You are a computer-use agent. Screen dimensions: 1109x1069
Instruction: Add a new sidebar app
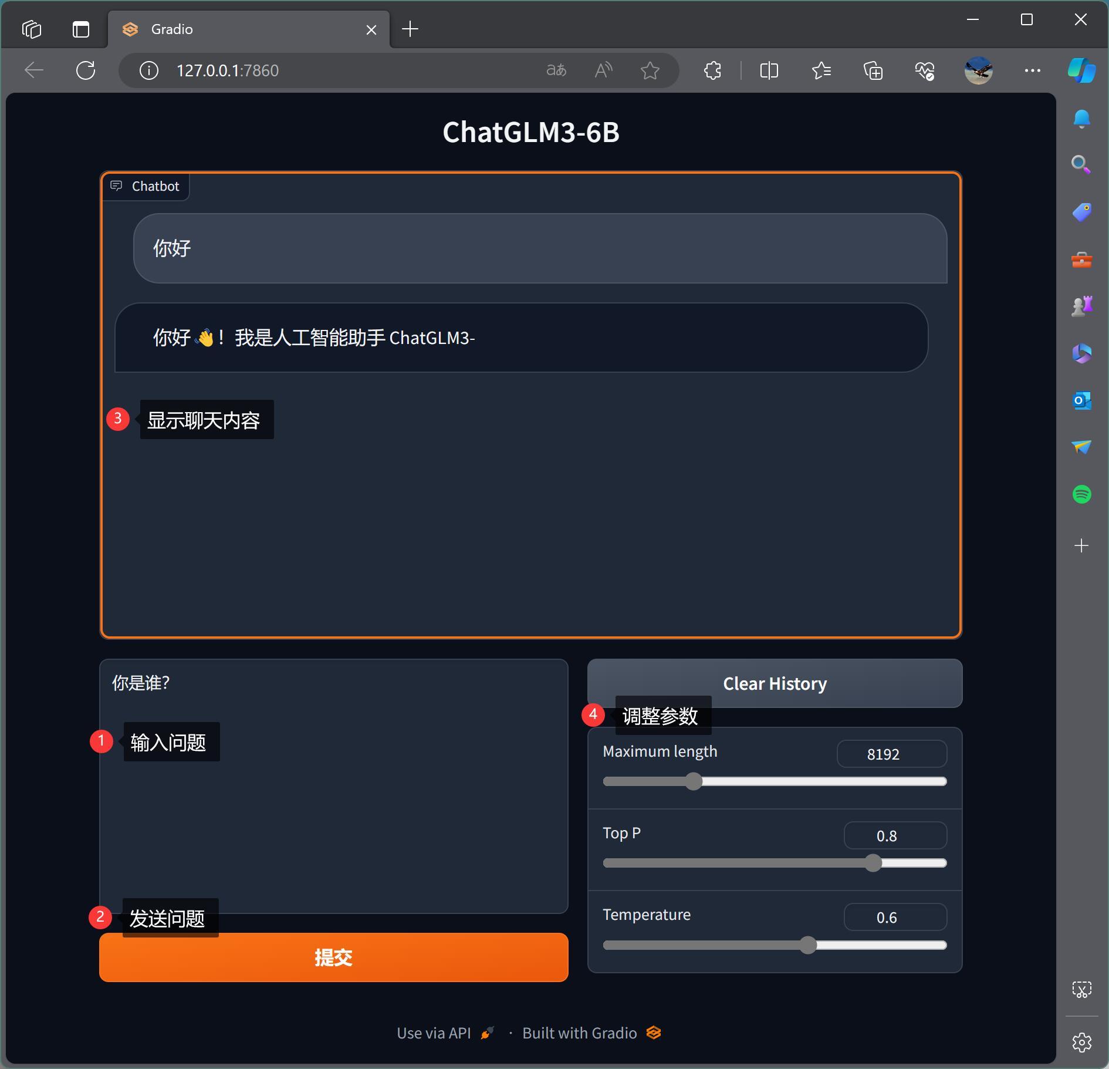pyautogui.click(x=1081, y=545)
